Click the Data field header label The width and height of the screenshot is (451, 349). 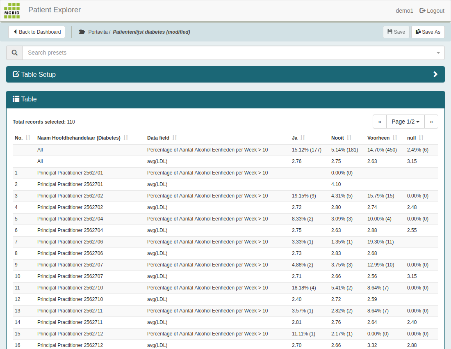pyautogui.click(x=158, y=138)
